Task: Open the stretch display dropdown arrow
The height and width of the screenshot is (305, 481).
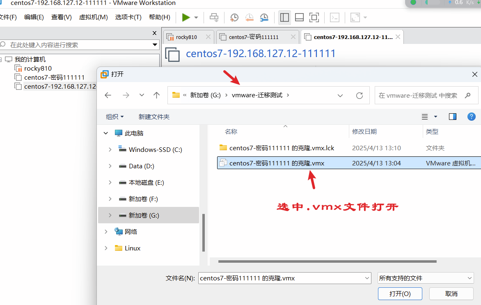Action: 365,18
